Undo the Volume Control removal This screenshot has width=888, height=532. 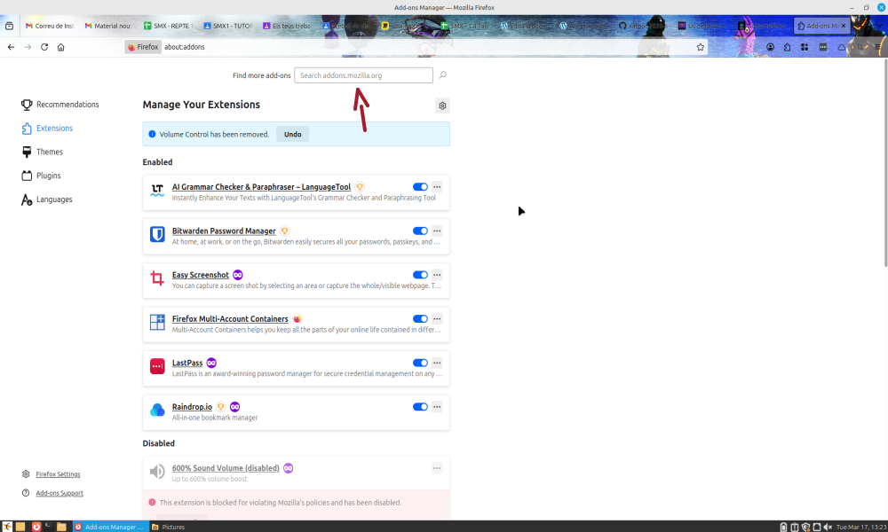pyautogui.click(x=292, y=135)
